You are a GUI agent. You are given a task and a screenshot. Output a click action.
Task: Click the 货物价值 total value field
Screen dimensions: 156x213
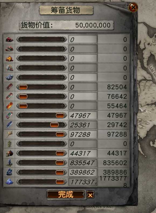66,25
